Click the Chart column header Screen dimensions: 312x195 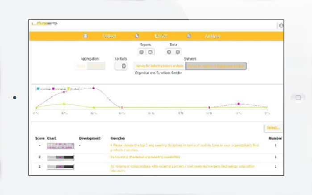[x=51, y=138]
